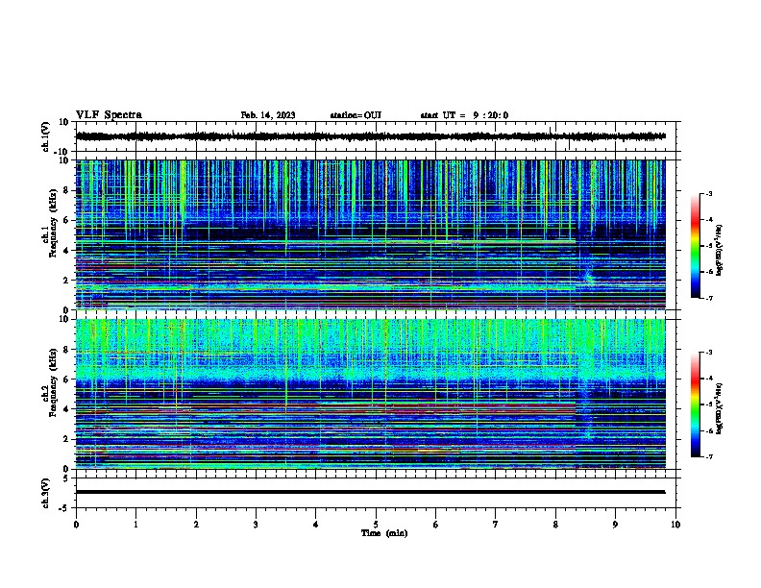Click the 'ch.3(V)' waveform axis label
This screenshot has height=588, width=761.
point(45,493)
